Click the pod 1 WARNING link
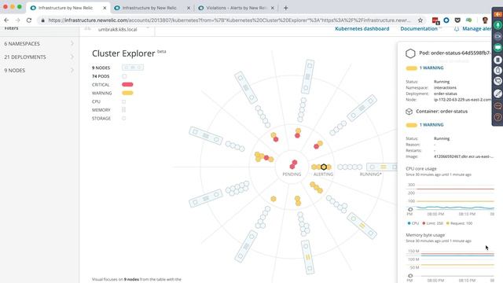 (431, 68)
